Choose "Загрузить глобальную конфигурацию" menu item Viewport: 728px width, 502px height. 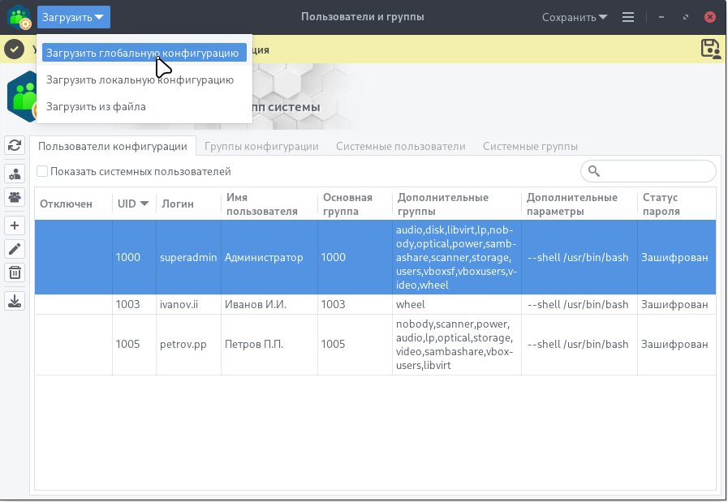tap(144, 53)
